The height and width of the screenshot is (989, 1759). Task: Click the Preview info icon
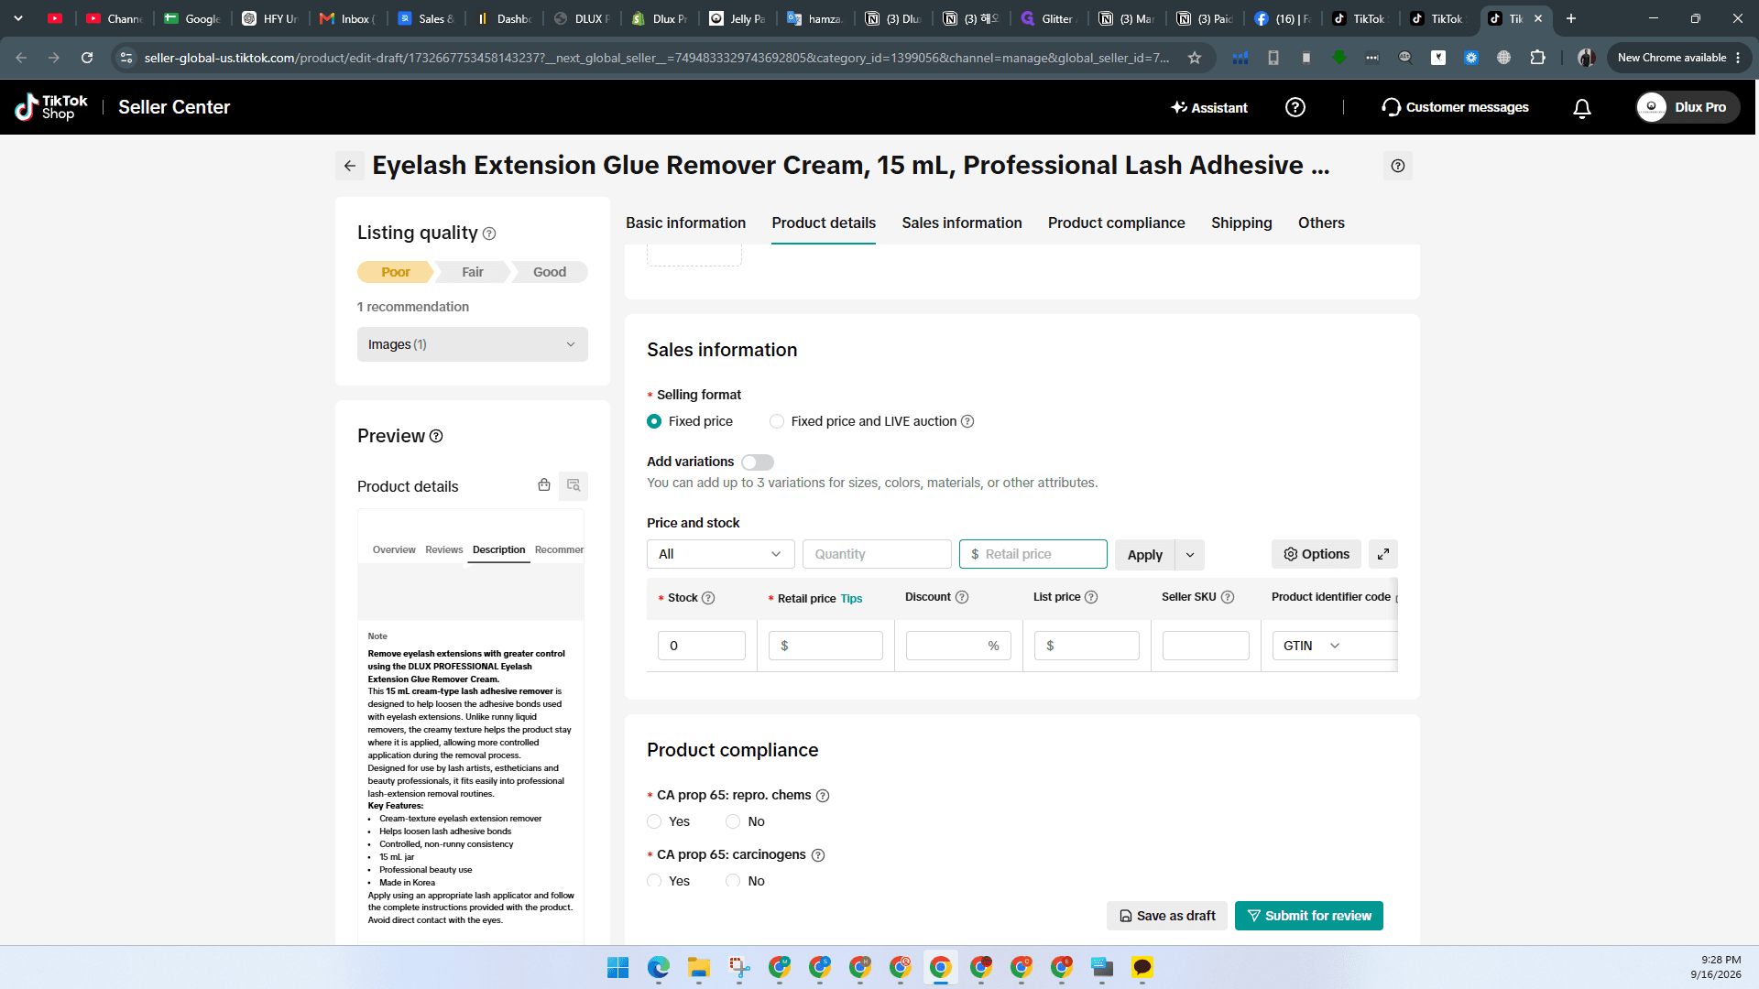click(436, 436)
